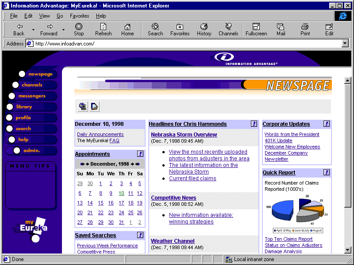Open the Nebraska Storm Overview link
The image size is (354, 265).
click(x=184, y=135)
